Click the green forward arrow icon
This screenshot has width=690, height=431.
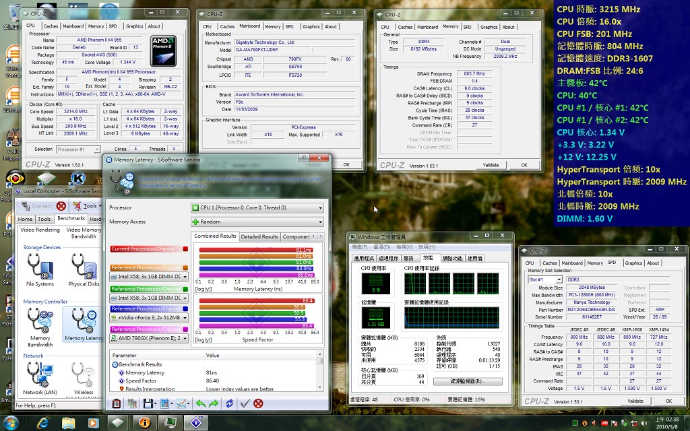pyautogui.click(x=214, y=403)
